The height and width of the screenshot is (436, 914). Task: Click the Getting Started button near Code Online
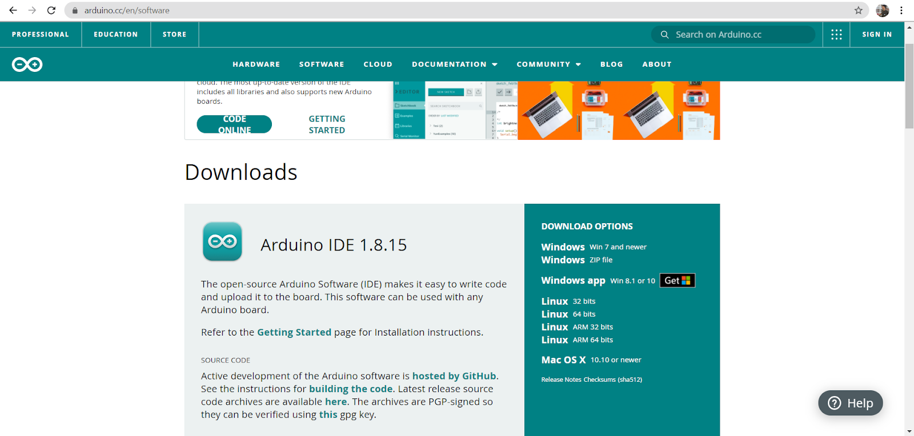pos(327,124)
